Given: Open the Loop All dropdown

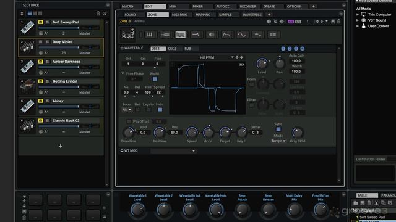Looking at the screenshot, I should coord(126,110).
